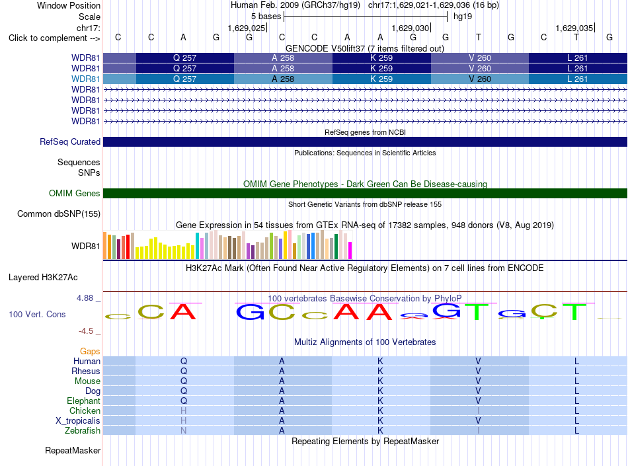Click the OMIM Gene Phenotypes track title

pyautogui.click(x=365, y=184)
